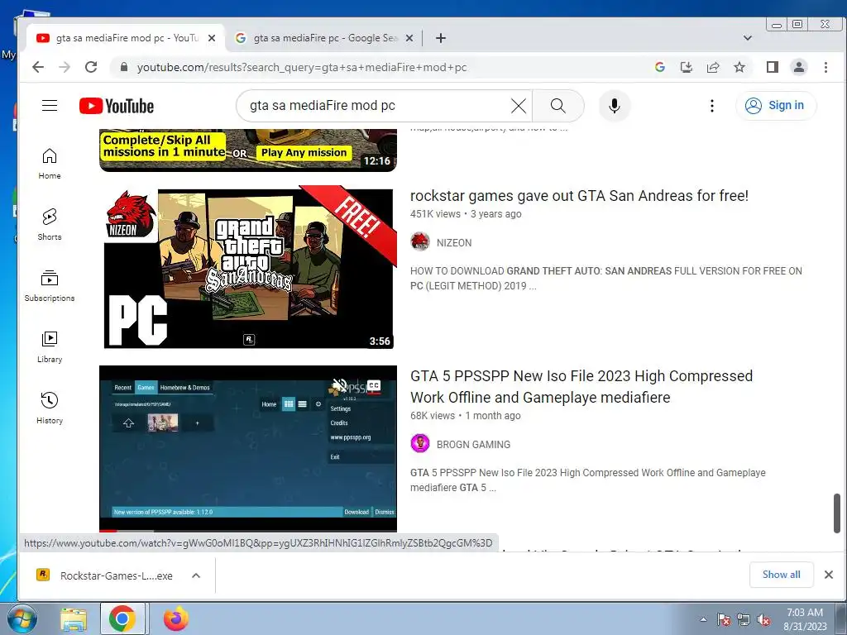Visit the BROGN GAMING channel name

coord(473,444)
